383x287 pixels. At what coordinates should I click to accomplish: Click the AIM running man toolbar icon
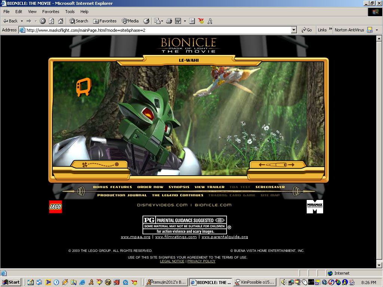click(210, 21)
